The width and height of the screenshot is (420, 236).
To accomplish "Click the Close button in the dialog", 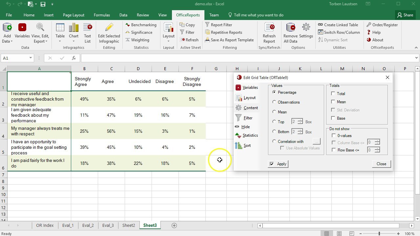I will pyautogui.click(x=381, y=164).
